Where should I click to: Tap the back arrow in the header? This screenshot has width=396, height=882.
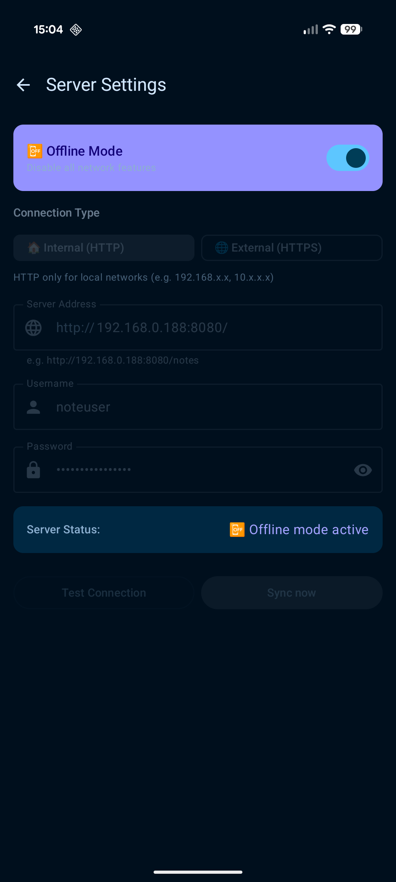click(x=23, y=84)
